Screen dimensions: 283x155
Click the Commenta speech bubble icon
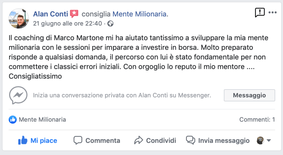[x=78, y=140]
